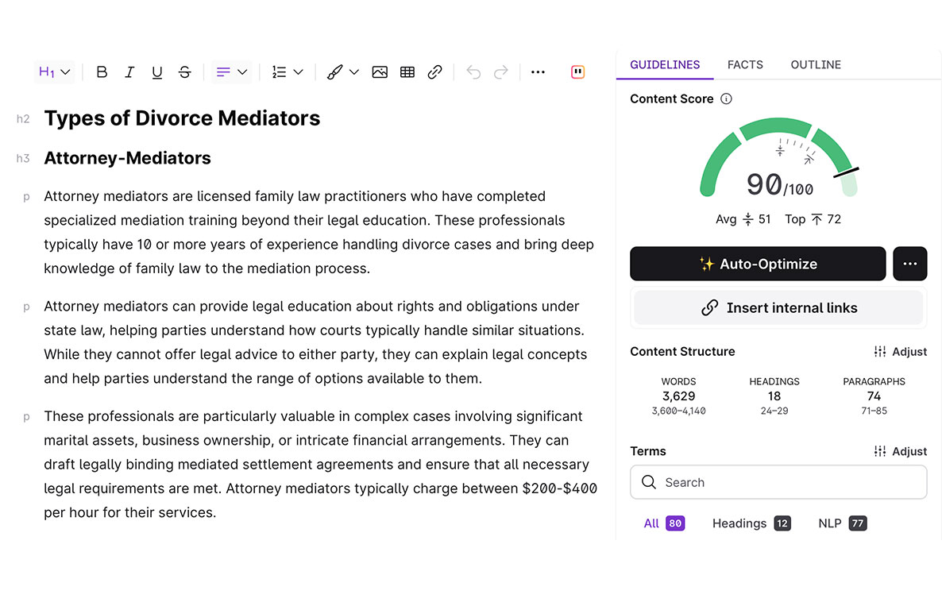Undo the last edit
This screenshot has width=942, height=606.
pos(473,72)
